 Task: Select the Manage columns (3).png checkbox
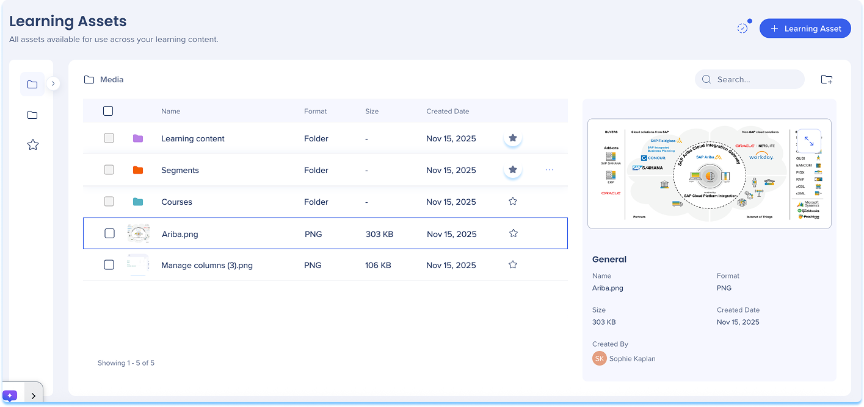point(109,265)
